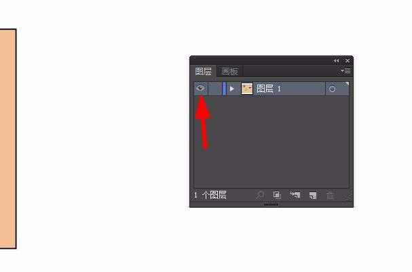
Task: Select the 图层 1 thumbnail
Action: (247, 89)
